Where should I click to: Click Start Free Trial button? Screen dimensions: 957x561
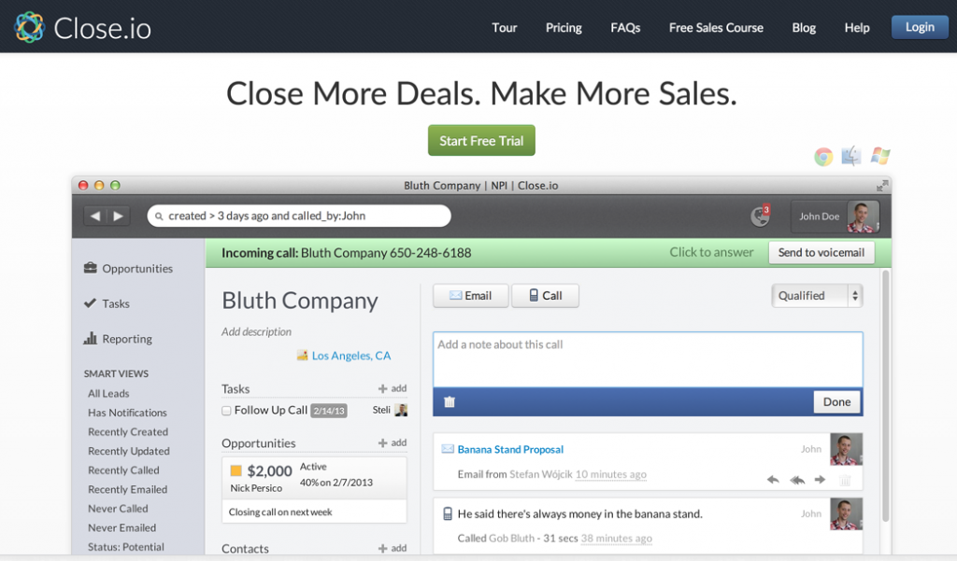pos(481,140)
